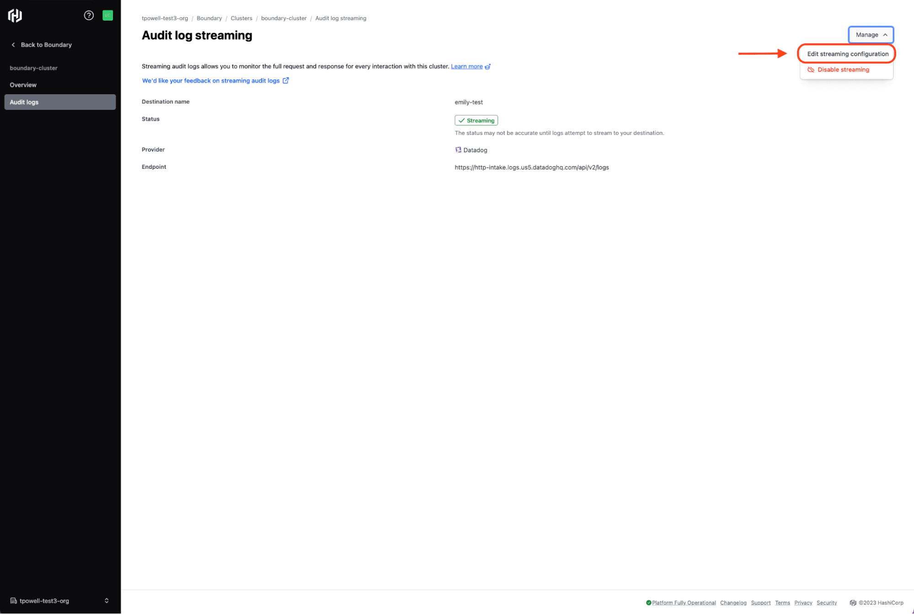
Task: Click the Streaming status badge
Action: [x=476, y=120]
